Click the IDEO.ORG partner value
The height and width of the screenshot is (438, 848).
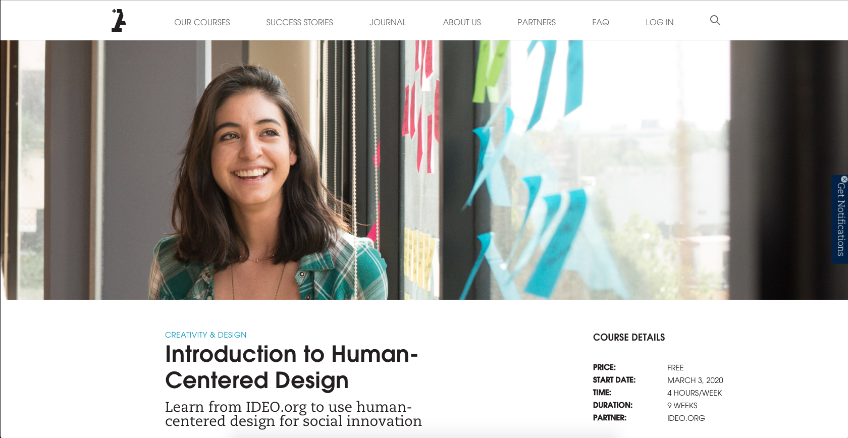(686, 418)
